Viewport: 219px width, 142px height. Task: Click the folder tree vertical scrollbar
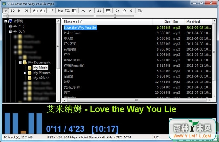coord(58,46)
